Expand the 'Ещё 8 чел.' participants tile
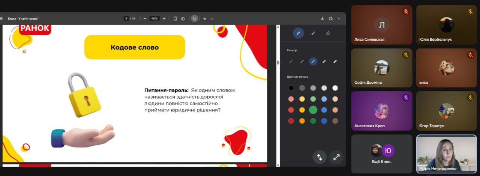The height and width of the screenshot is (176, 480). (381, 154)
